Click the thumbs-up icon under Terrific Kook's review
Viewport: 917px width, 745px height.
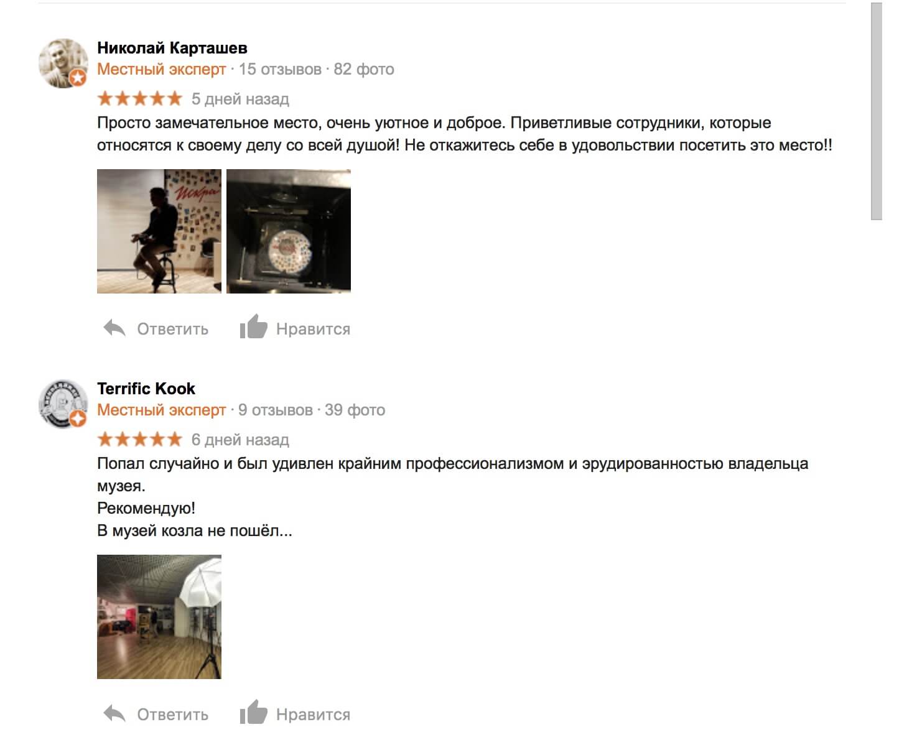pyautogui.click(x=253, y=712)
